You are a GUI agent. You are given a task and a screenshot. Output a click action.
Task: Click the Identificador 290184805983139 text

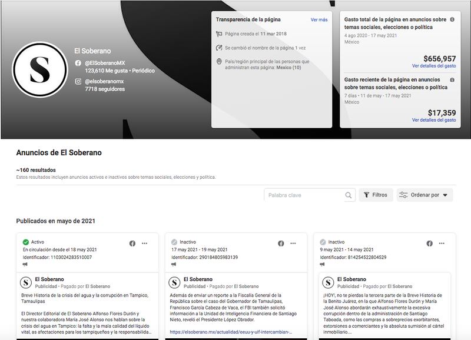coord(204,257)
